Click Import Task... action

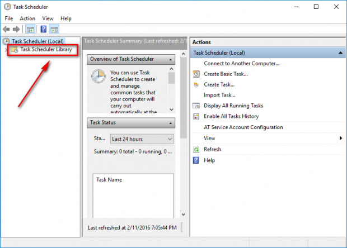[219, 95]
